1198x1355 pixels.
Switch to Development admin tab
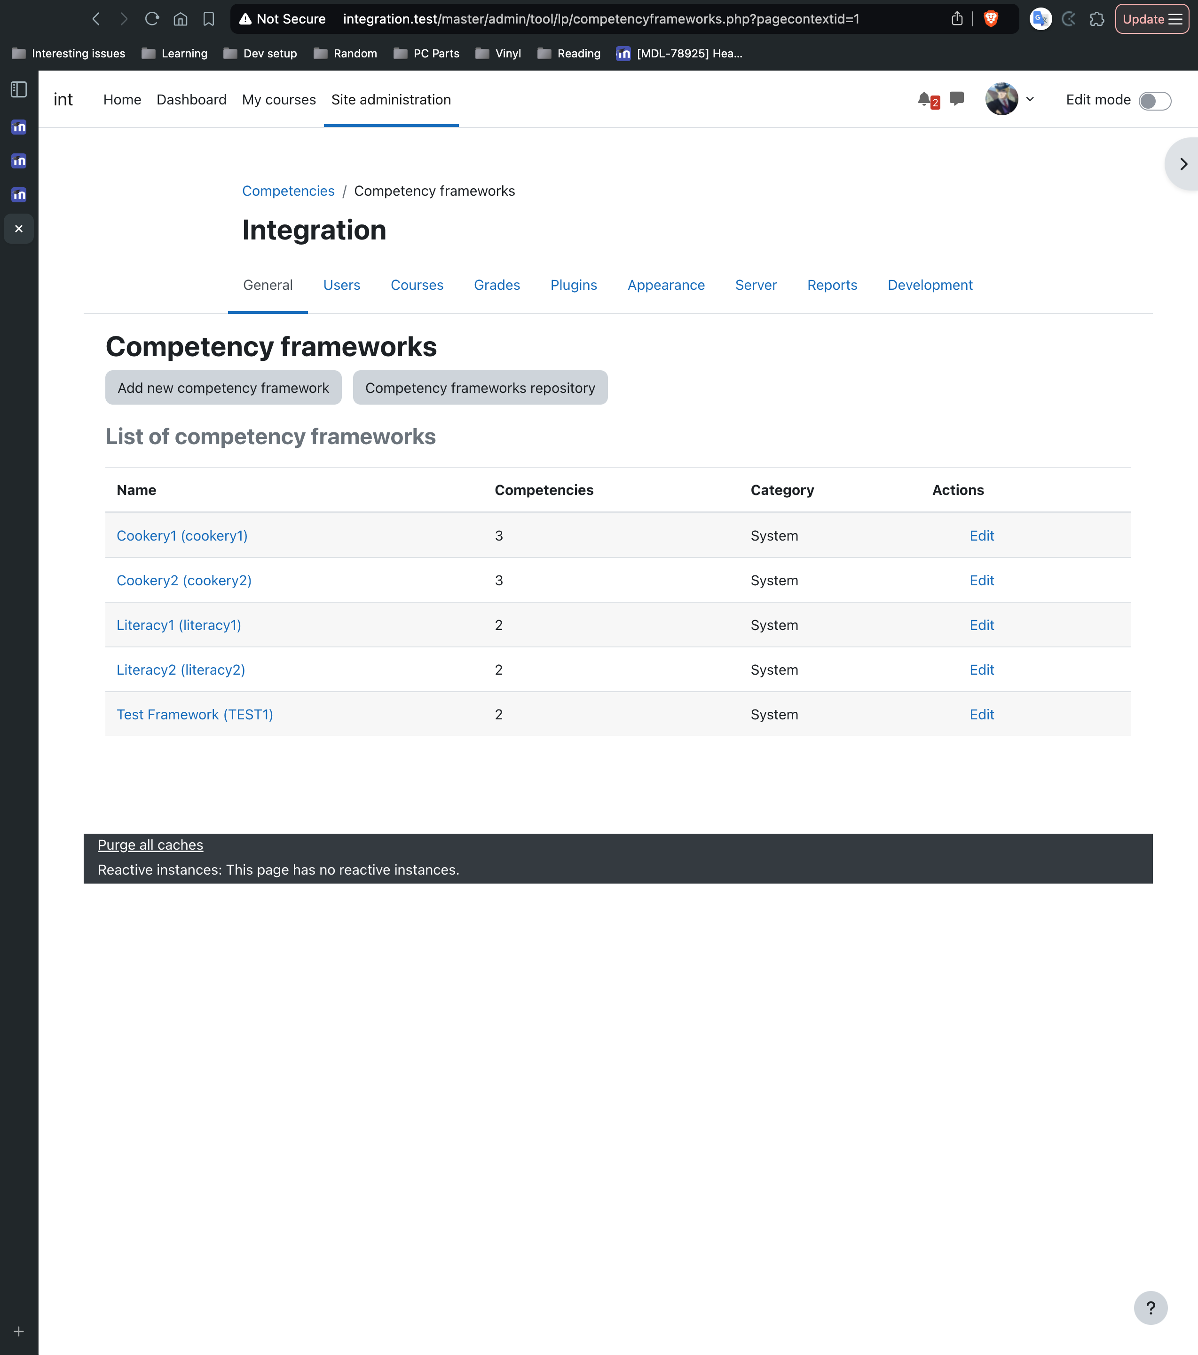930,285
